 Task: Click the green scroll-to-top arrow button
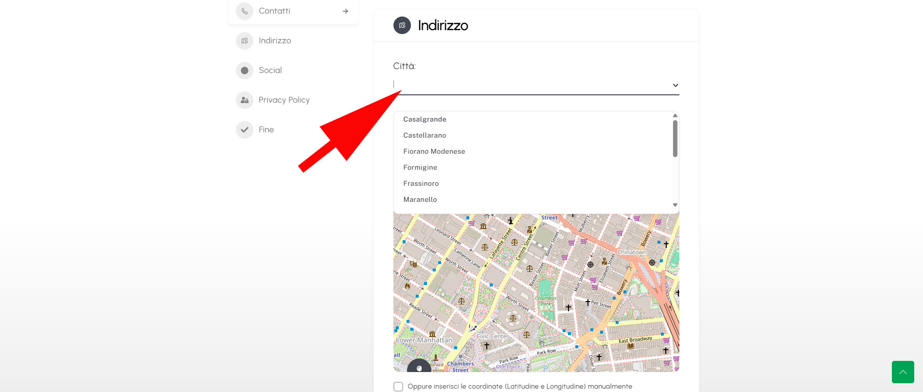[x=903, y=372]
